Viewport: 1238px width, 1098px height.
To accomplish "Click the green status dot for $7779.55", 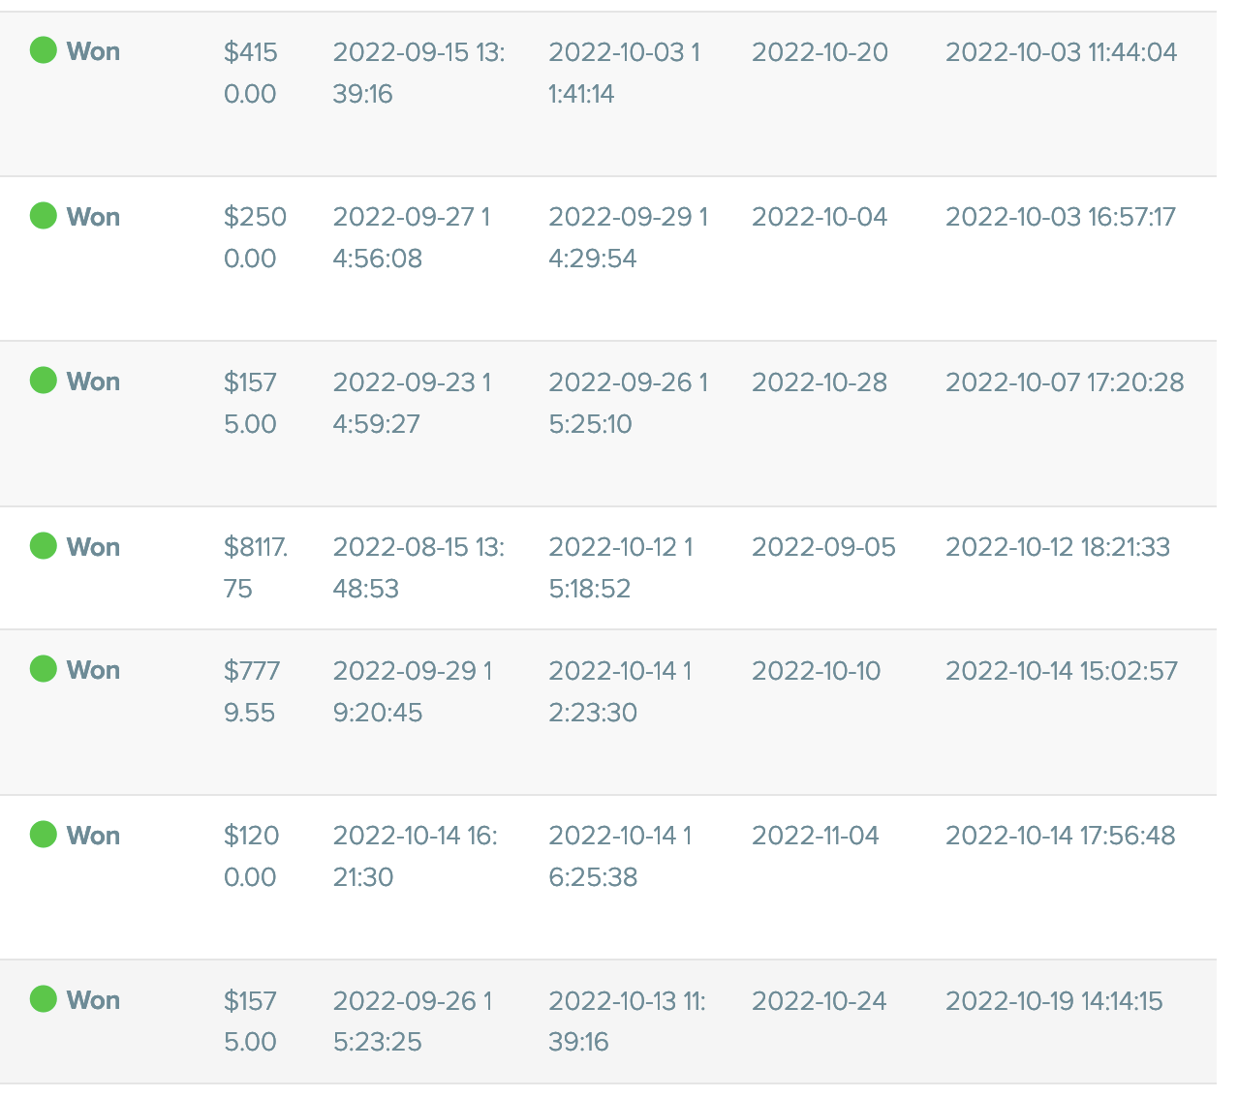I will (44, 669).
